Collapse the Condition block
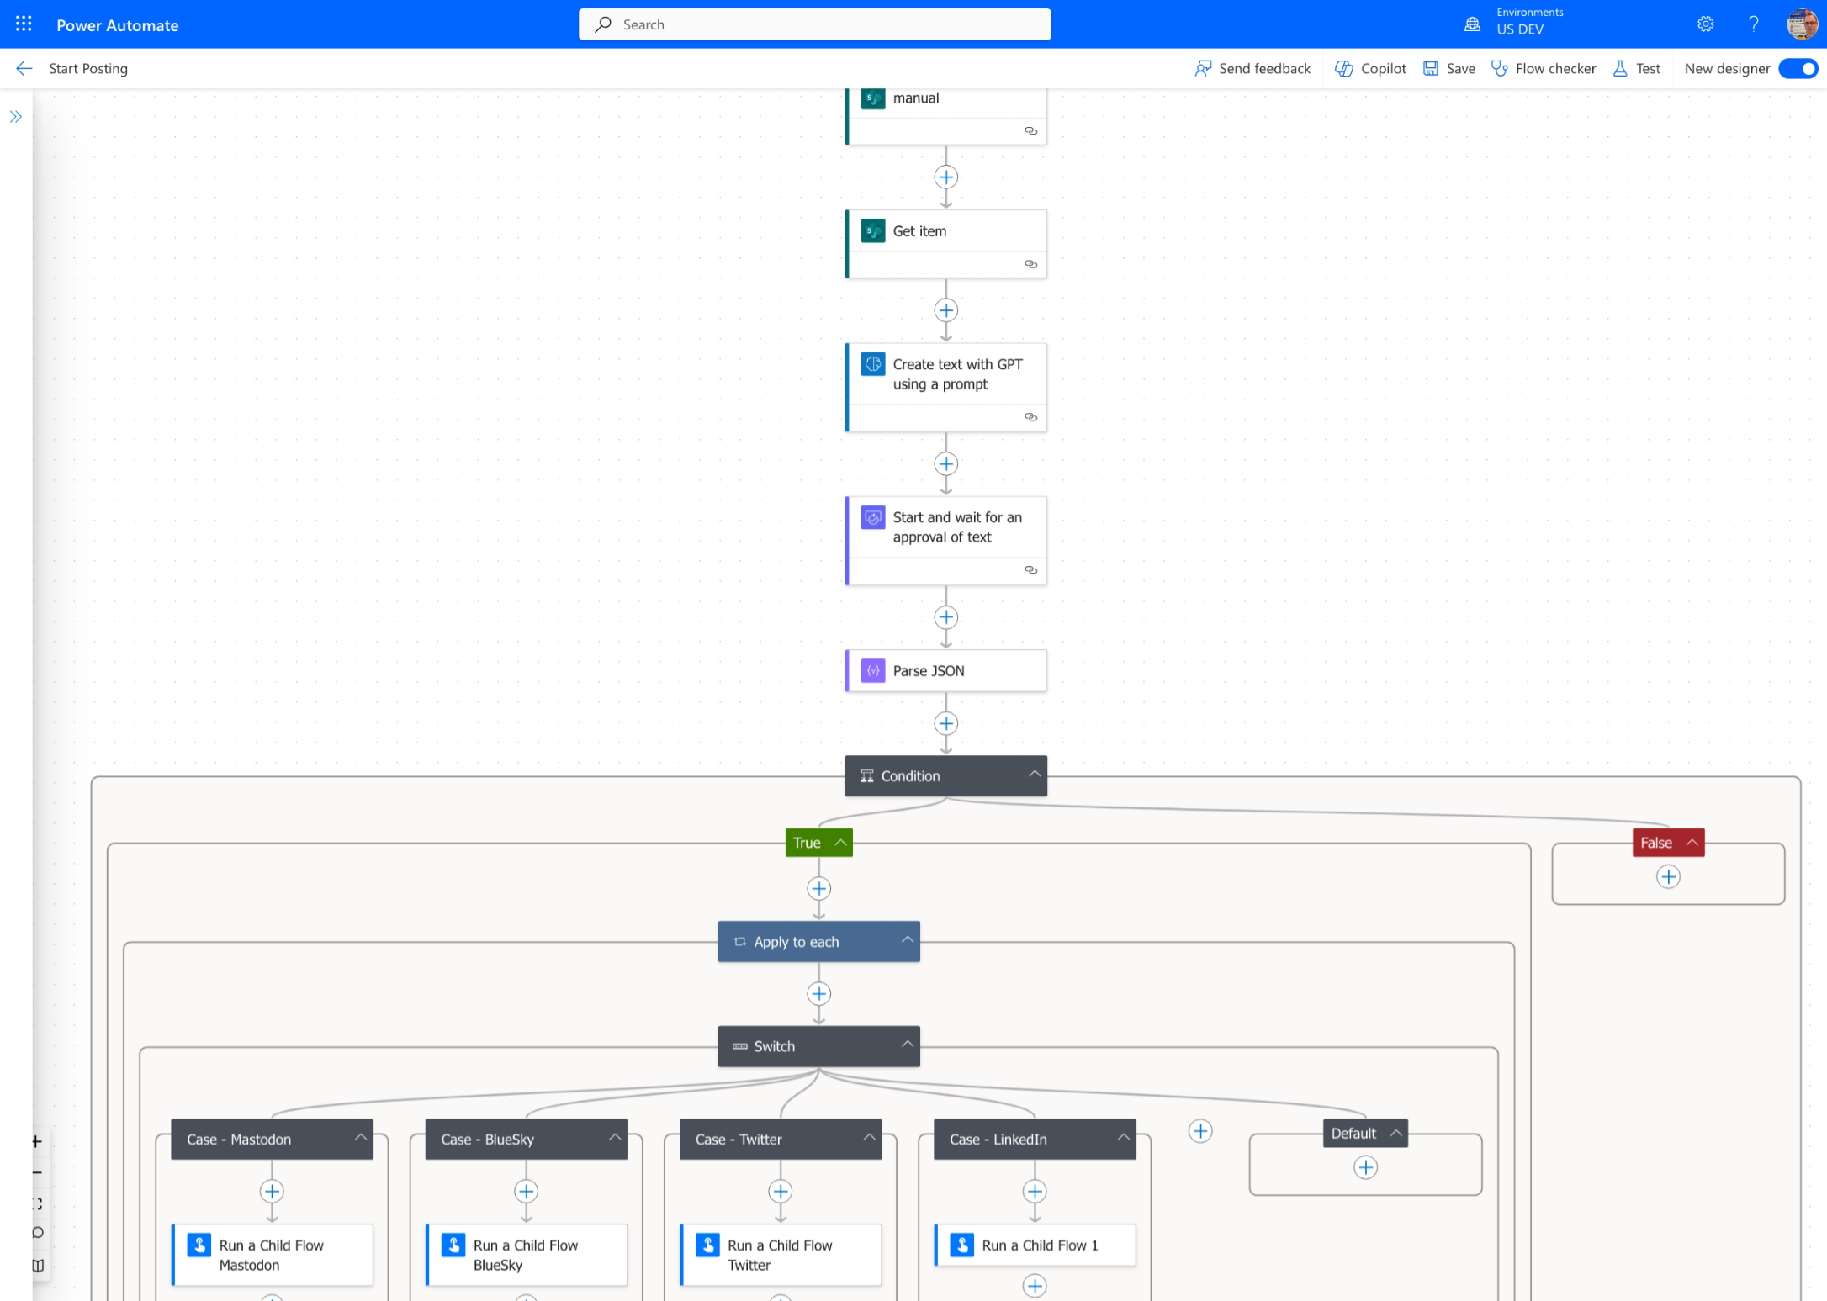This screenshot has width=1827, height=1301. click(x=1034, y=775)
